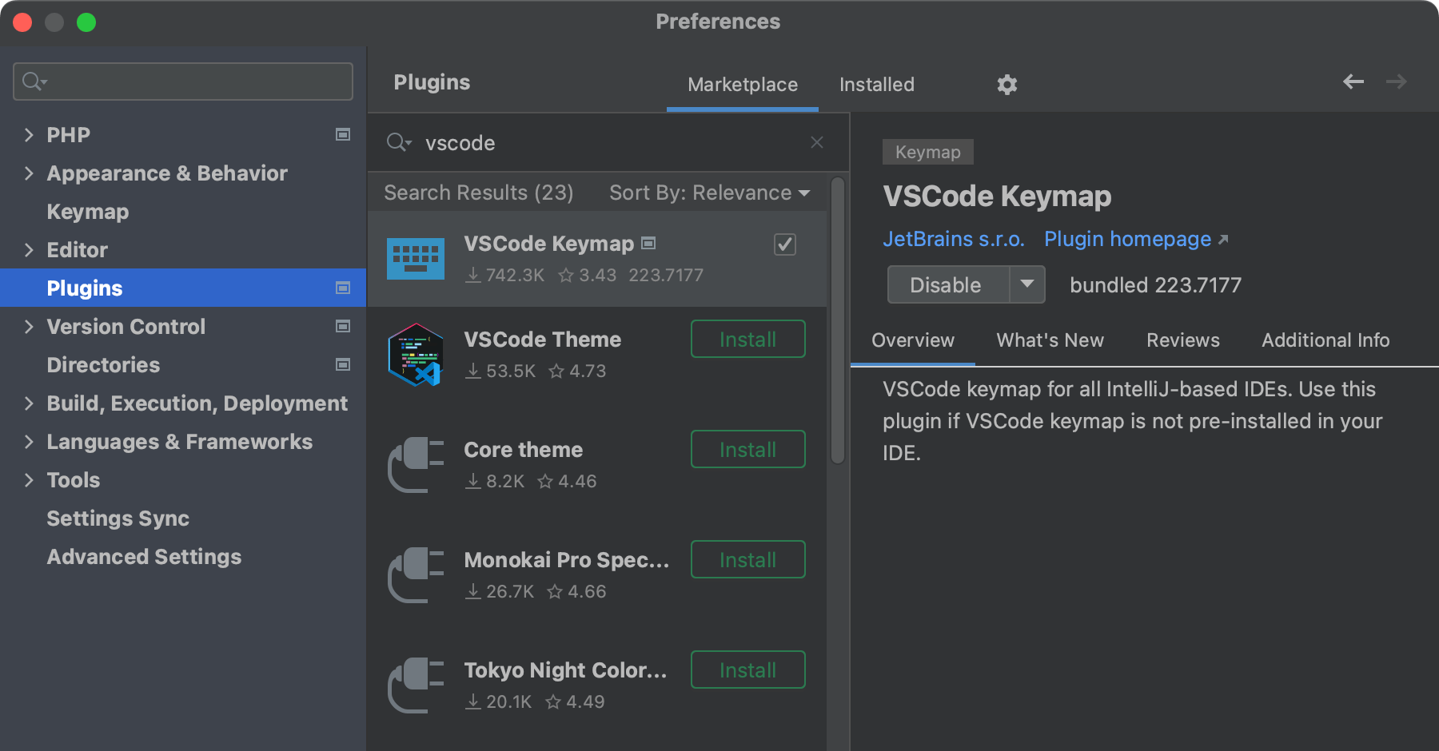Image resolution: width=1439 pixels, height=751 pixels.
Task: Click the panel icon beside Plugins entry
Action: (342, 288)
